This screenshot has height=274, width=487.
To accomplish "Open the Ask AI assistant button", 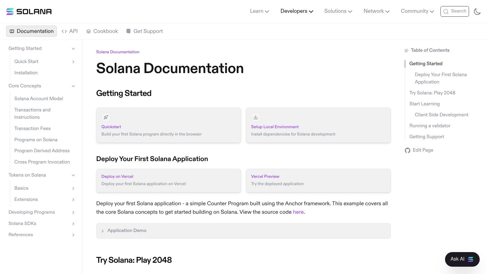I will pos(462,259).
